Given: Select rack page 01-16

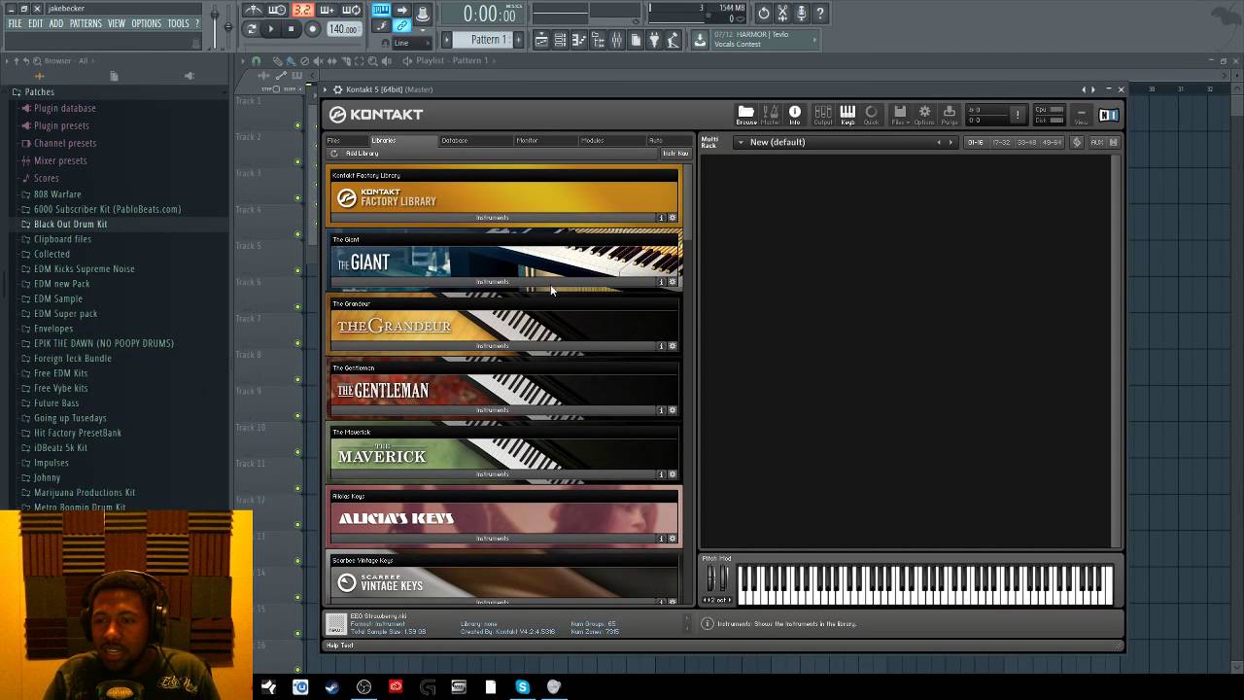Looking at the screenshot, I should point(976,143).
